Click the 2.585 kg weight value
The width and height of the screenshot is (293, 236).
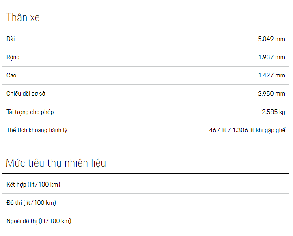pos(274,112)
